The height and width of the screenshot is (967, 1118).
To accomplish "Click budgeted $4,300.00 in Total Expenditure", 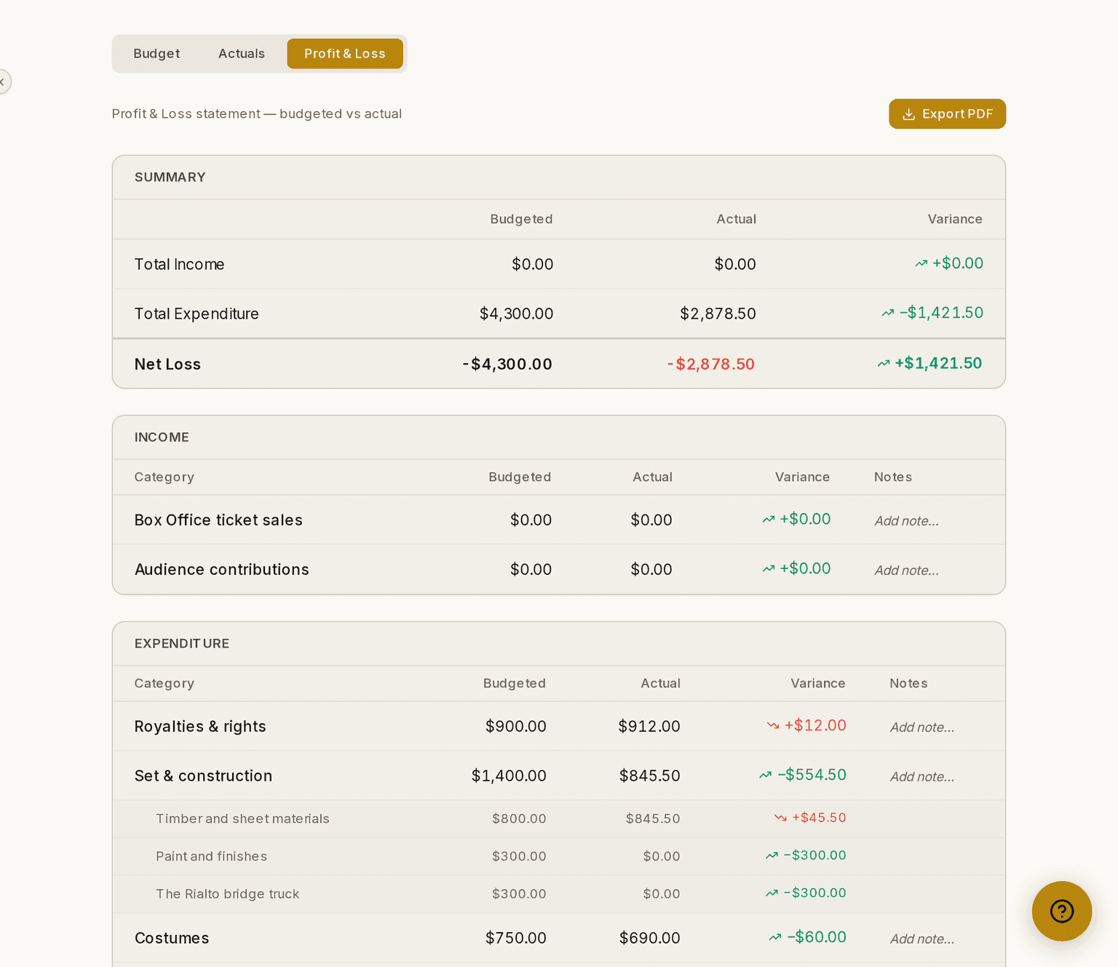I will coord(516,314).
